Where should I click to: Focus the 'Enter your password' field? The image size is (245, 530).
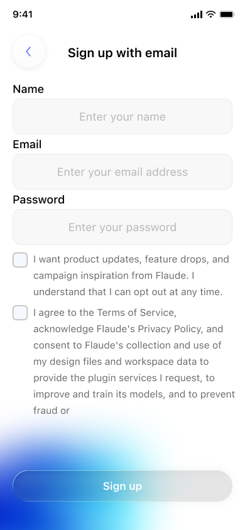coord(122,227)
